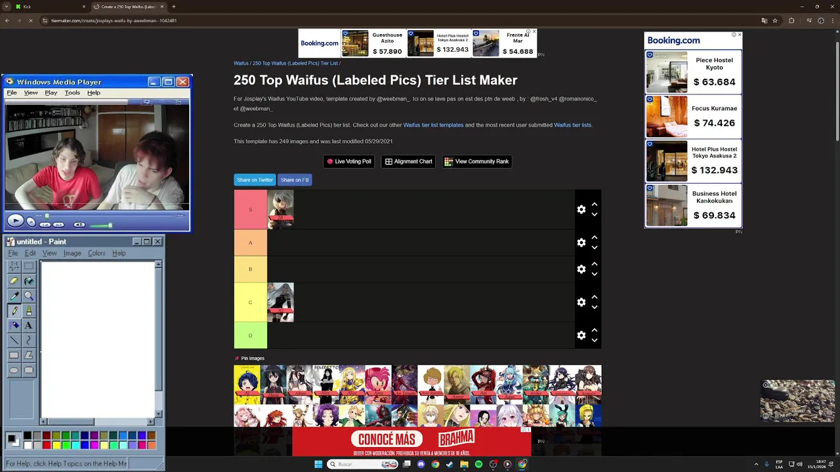
Task: Click View Community Rank button
Action: pyautogui.click(x=477, y=161)
